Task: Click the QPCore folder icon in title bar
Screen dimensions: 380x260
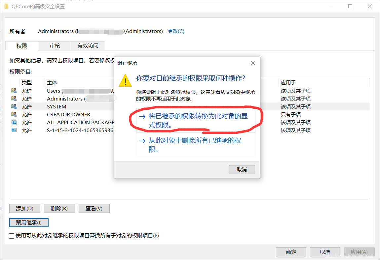Action: click(x=6, y=7)
